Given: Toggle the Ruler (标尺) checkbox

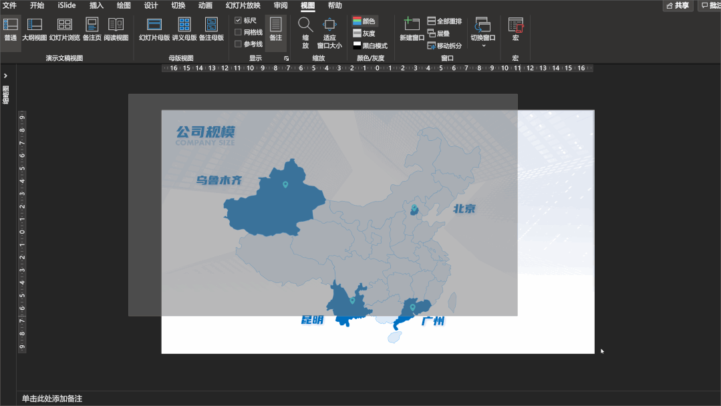Looking at the screenshot, I should pos(238,20).
